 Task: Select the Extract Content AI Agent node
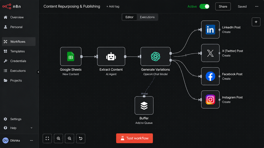coord(111,56)
